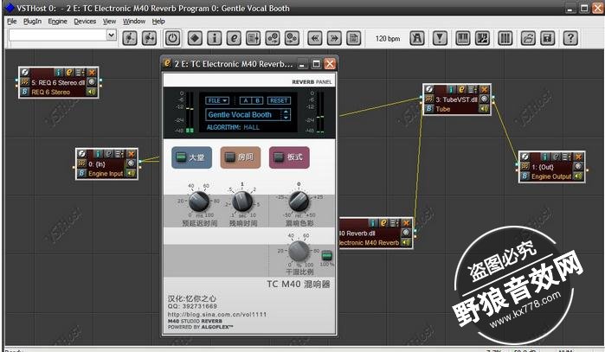Click the save disk toolbar icon
This screenshot has height=352, width=605.
548,38
